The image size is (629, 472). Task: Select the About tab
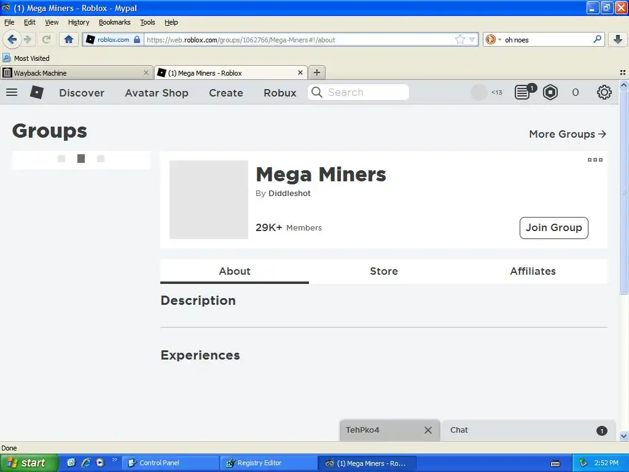point(234,271)
